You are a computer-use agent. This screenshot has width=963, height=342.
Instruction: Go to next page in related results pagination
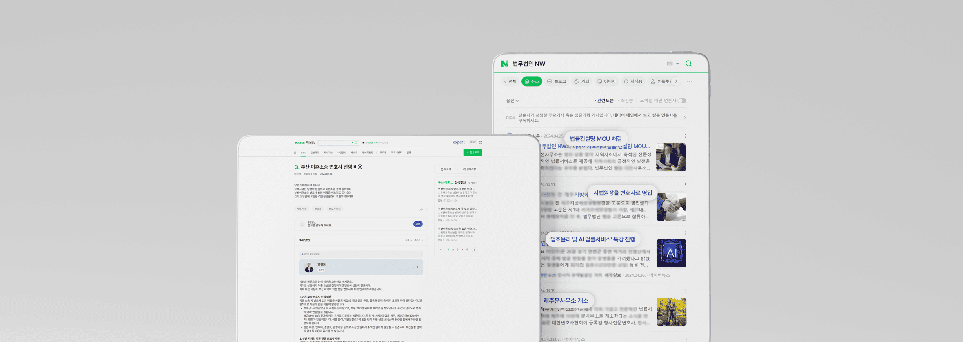click(475, 250)
